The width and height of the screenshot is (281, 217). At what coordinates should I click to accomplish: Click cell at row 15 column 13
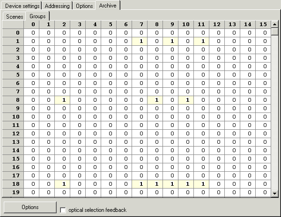point(232,159)
